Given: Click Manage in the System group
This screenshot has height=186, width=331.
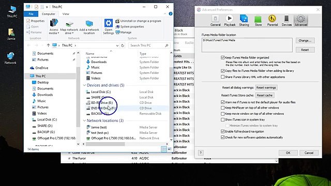Looking at the screenshot, I should tap(124, 33).
